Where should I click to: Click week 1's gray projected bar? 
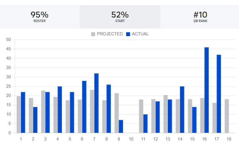[19, 114]
